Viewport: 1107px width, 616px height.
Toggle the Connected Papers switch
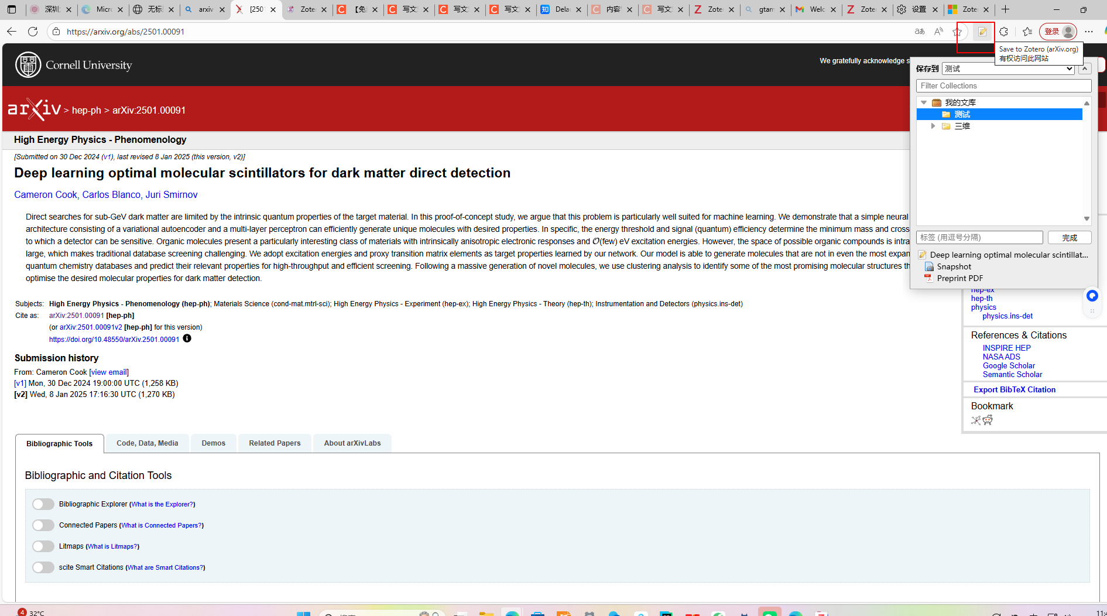43,525
